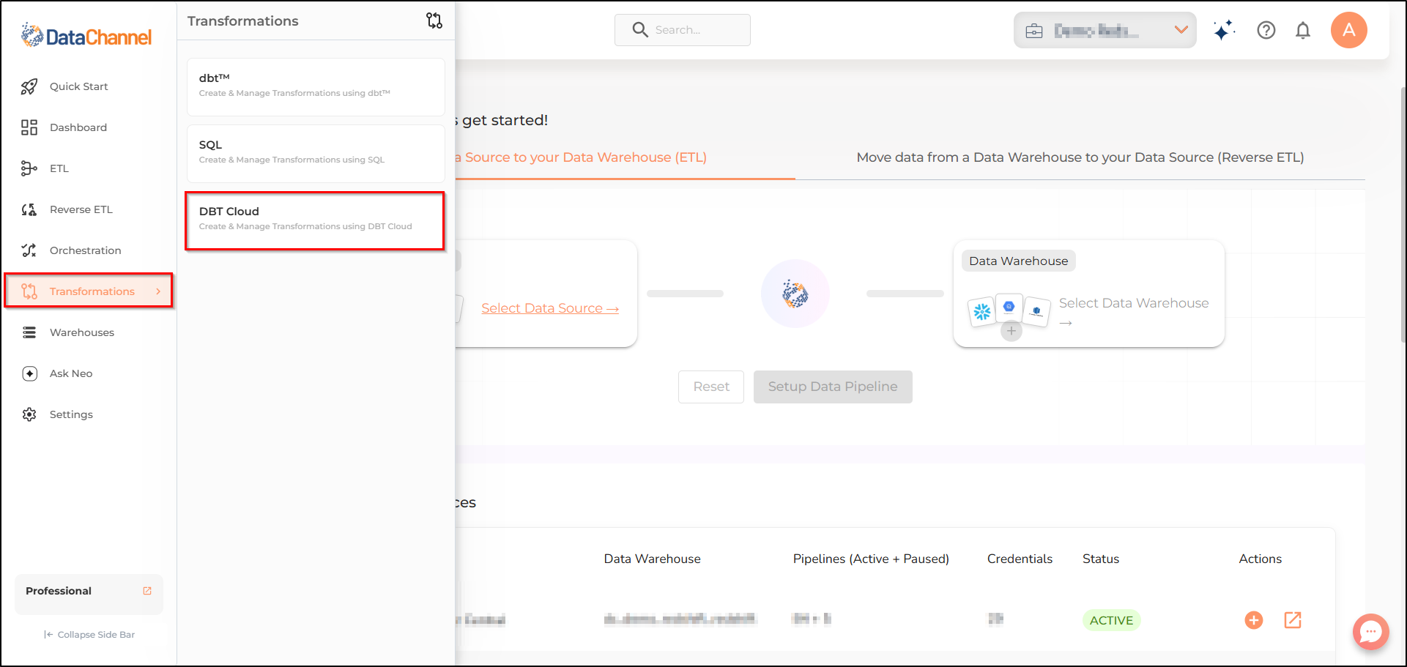
Task: Click the orange add action icon
Action: click(1254, 620)
